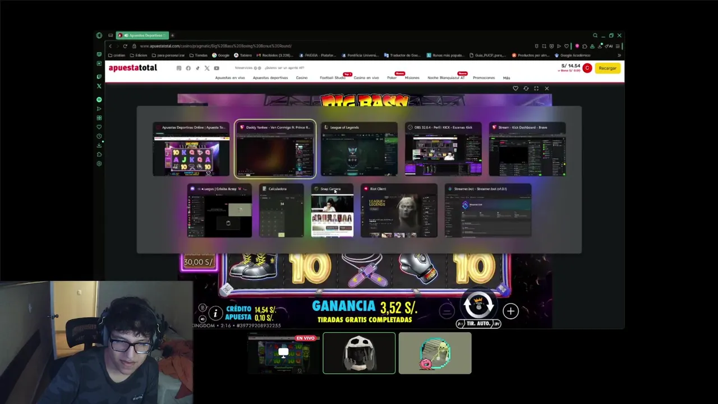Open apuestatotal X social icon
718x404 pixels.
206,68
